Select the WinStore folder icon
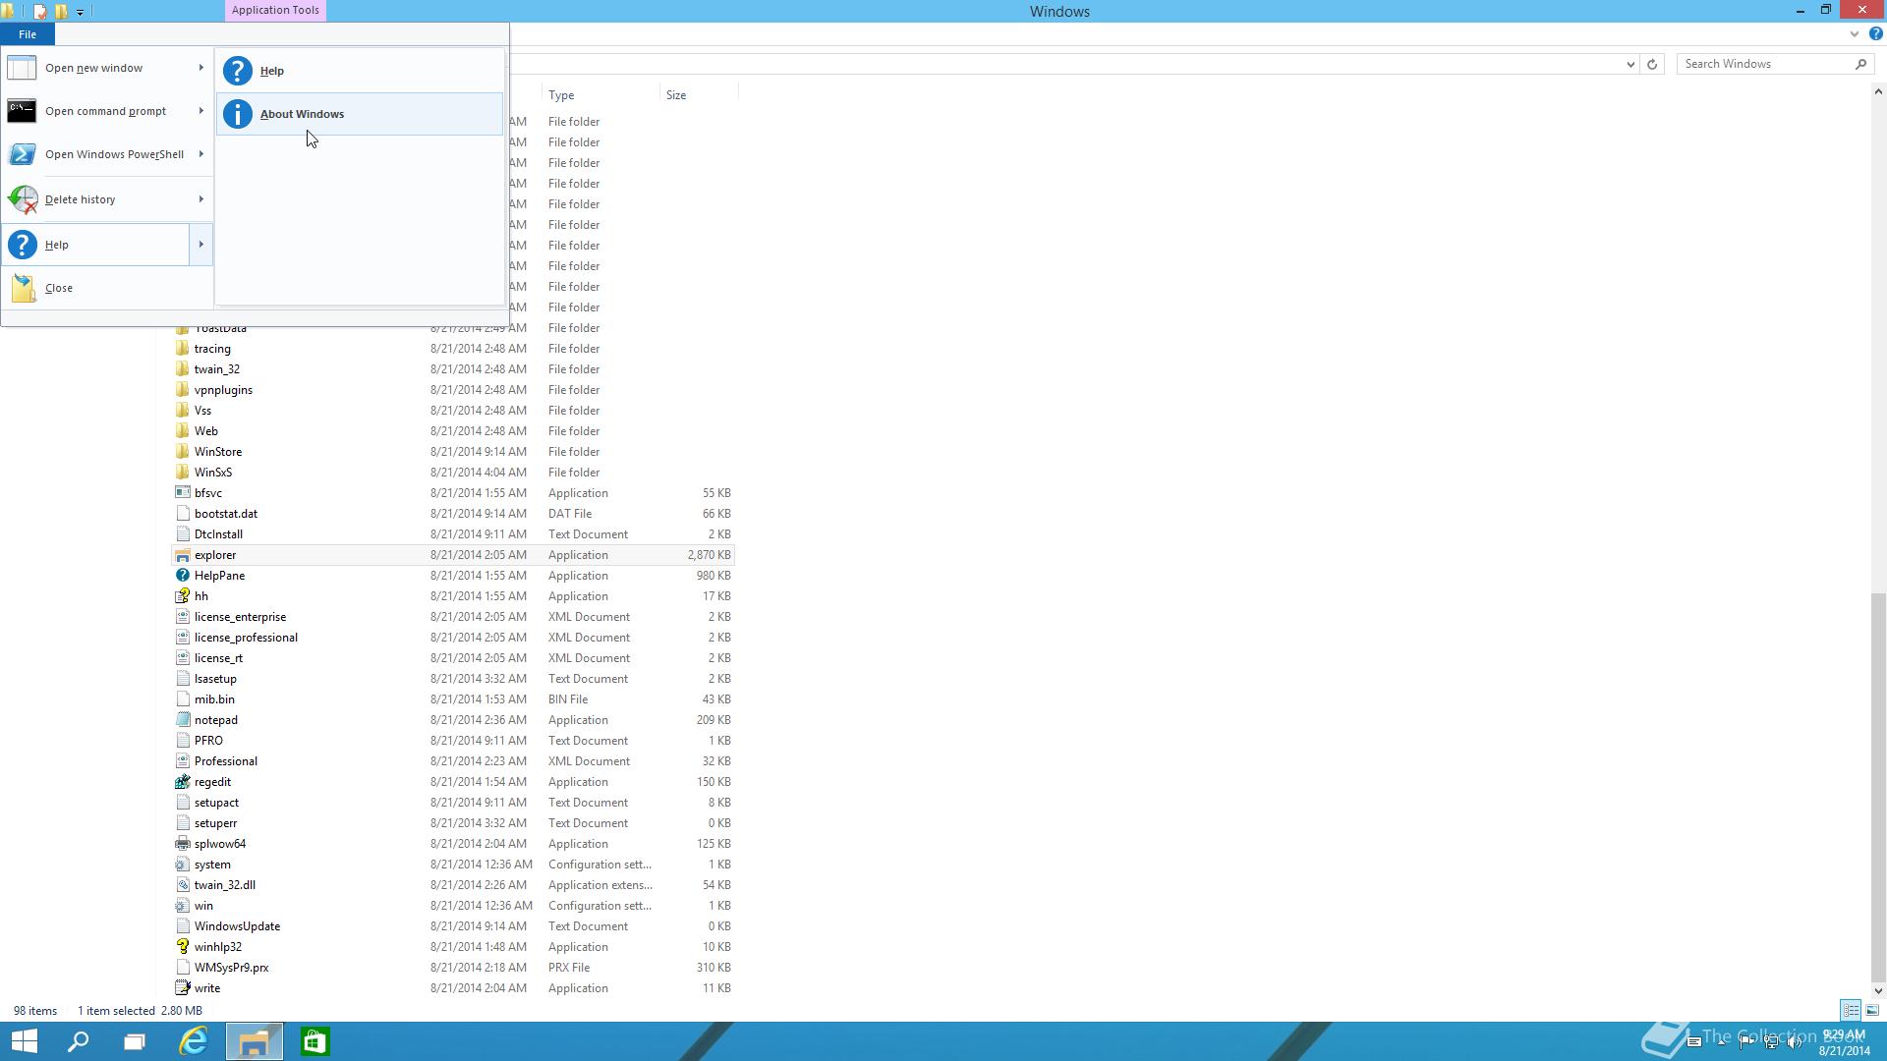 click(182, 452)
